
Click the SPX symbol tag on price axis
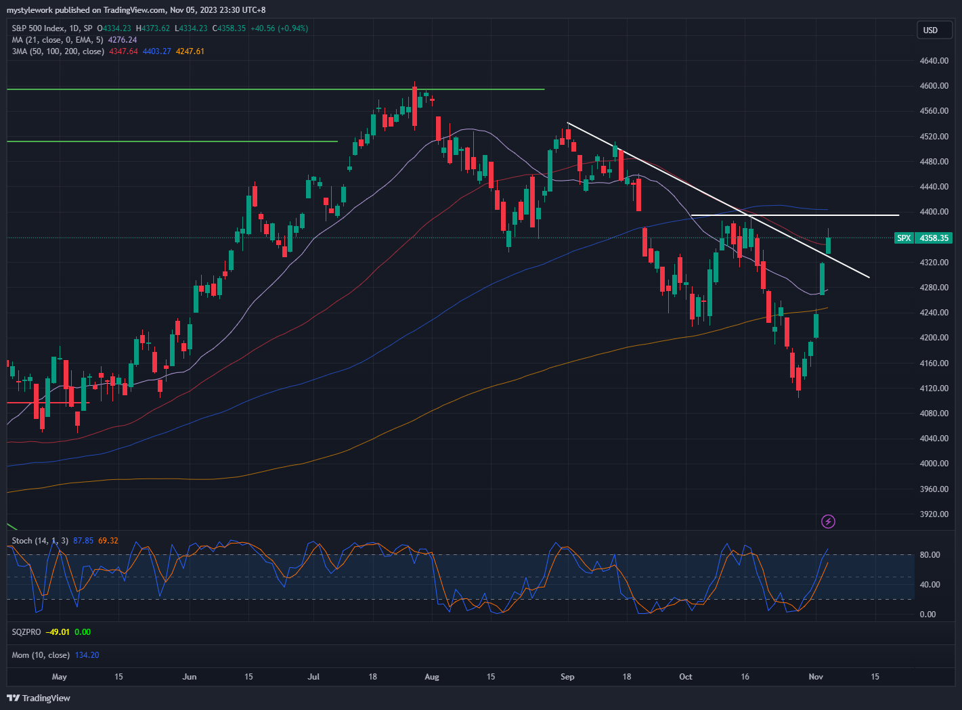click(x=904, y=238)
